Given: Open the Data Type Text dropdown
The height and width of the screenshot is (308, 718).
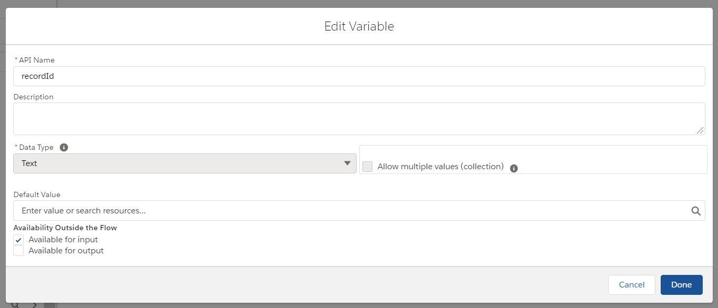Looking at the screenshot, I should point(185,163).
